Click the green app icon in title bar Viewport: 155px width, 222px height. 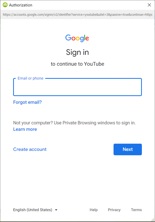pos(5,5)
